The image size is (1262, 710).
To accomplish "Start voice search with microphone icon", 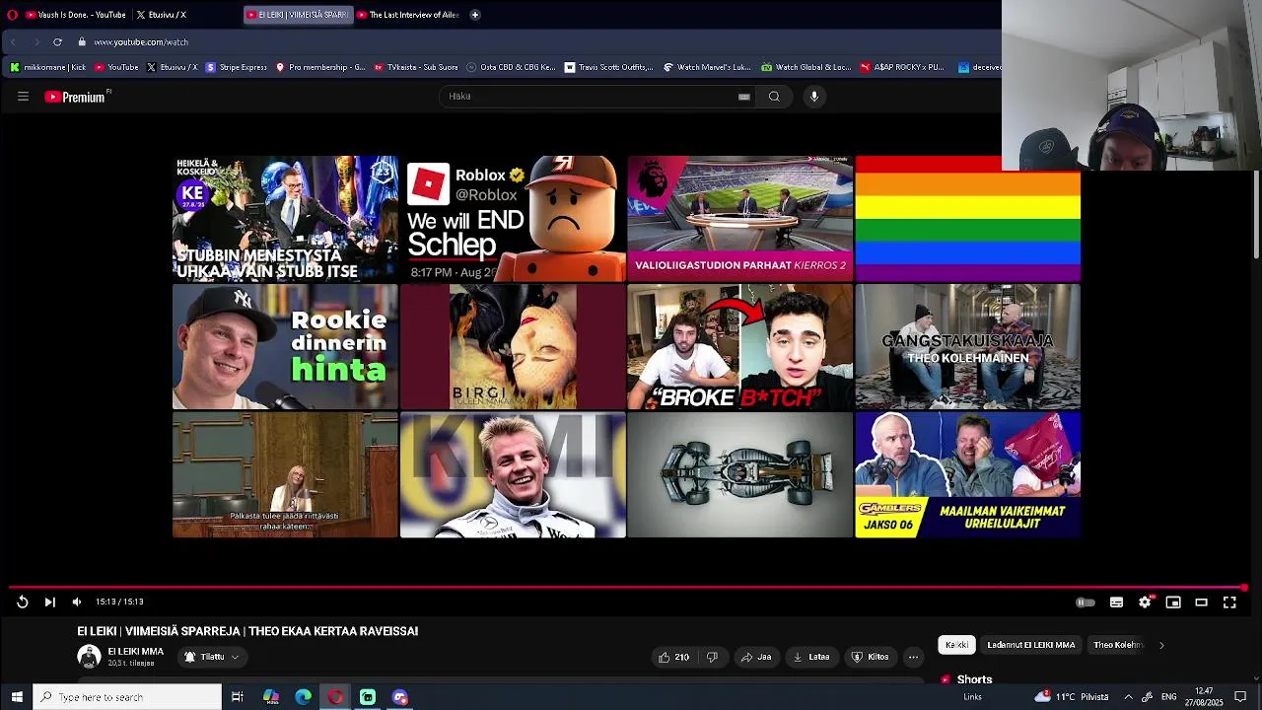I will (x=814, y=97).
